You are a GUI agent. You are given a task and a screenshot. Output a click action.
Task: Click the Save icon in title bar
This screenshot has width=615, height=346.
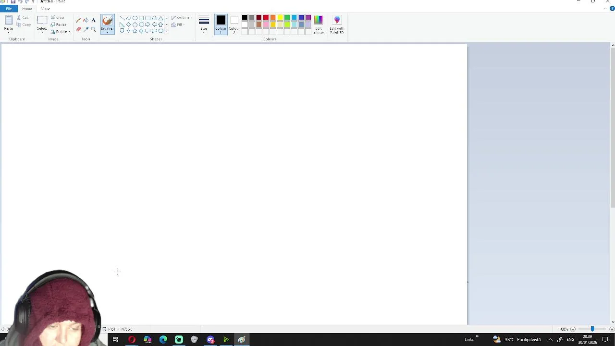(x=13, y=1)
